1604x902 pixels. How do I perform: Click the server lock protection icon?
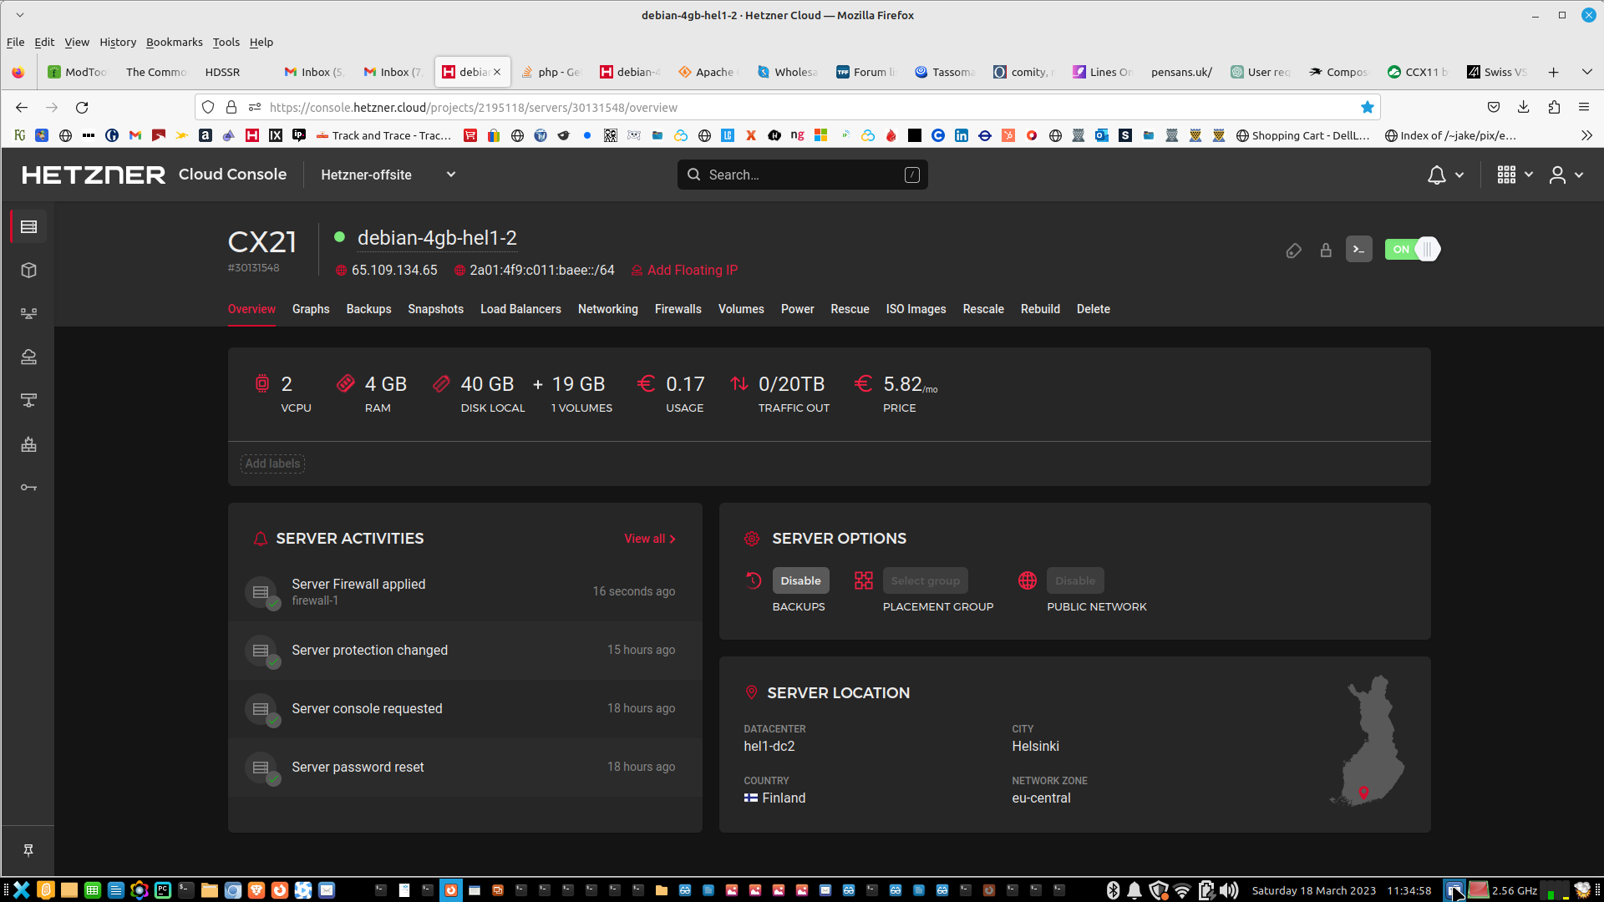click(x=1326, y=251)
